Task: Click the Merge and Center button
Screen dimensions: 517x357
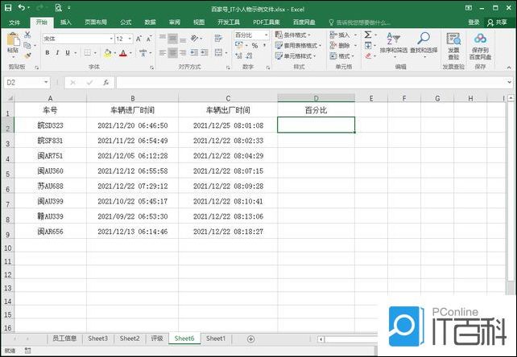Action: coord(218,52)
